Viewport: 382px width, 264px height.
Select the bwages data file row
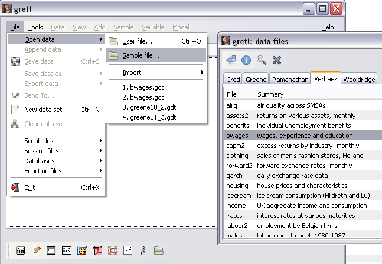tap(303, 136)
